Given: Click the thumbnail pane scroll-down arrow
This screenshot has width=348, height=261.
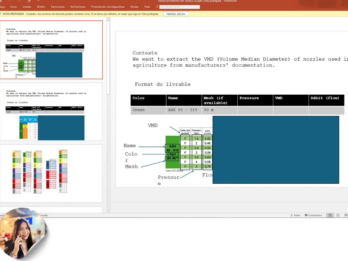Looking at the screenshot, I should (x=108, y=211).
